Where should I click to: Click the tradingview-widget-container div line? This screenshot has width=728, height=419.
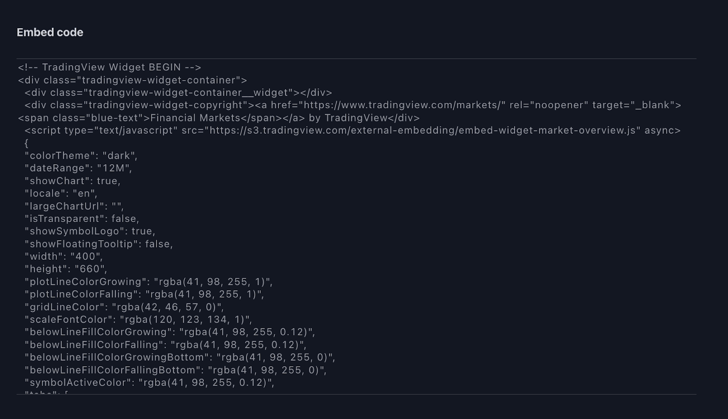click(x=132, y=80)
